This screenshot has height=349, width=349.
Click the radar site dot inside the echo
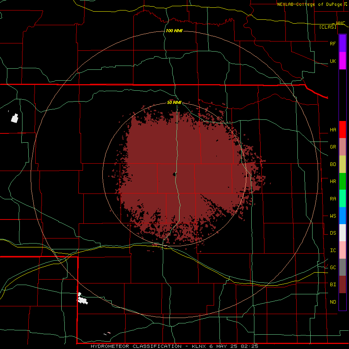point(174,174)
